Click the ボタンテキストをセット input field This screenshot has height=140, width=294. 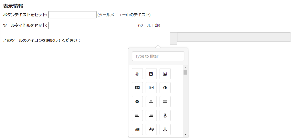point(72,15)
